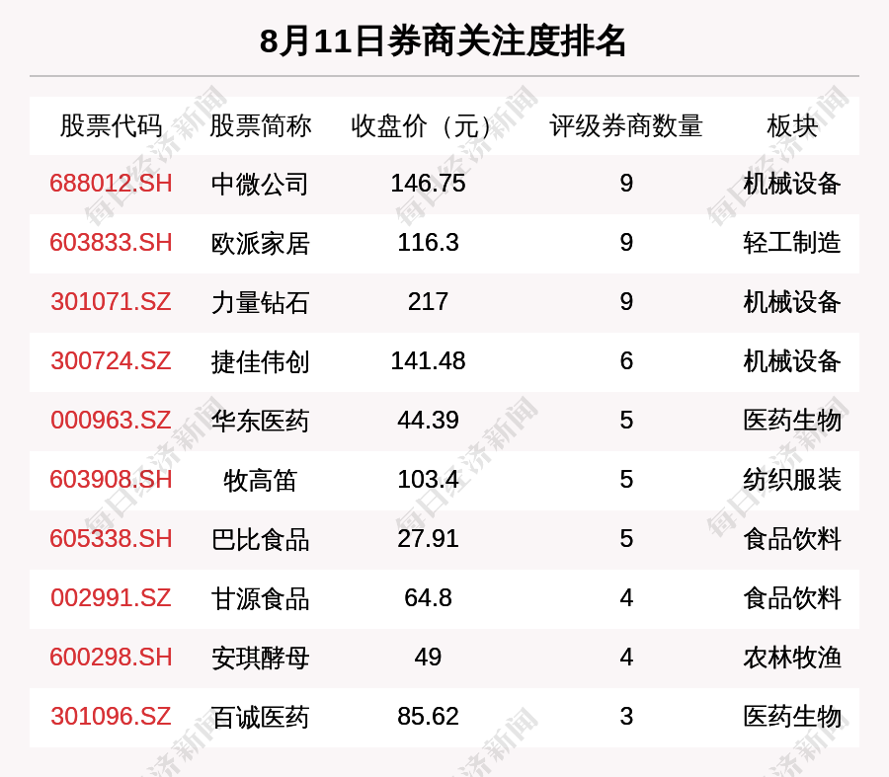Select stock code 600298.SH
Image resolution: width=889 pixels, height=777 pixels.
(111, 657)
